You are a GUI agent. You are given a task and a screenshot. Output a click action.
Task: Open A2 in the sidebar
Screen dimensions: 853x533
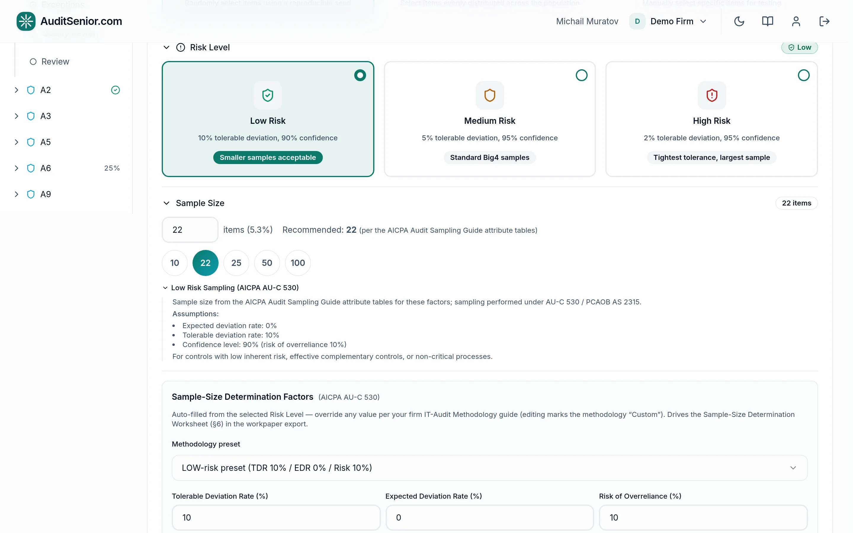[46, 90]
